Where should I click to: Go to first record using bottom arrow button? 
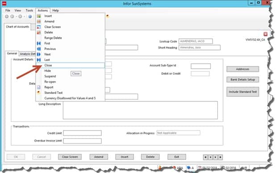pos(205,157)
